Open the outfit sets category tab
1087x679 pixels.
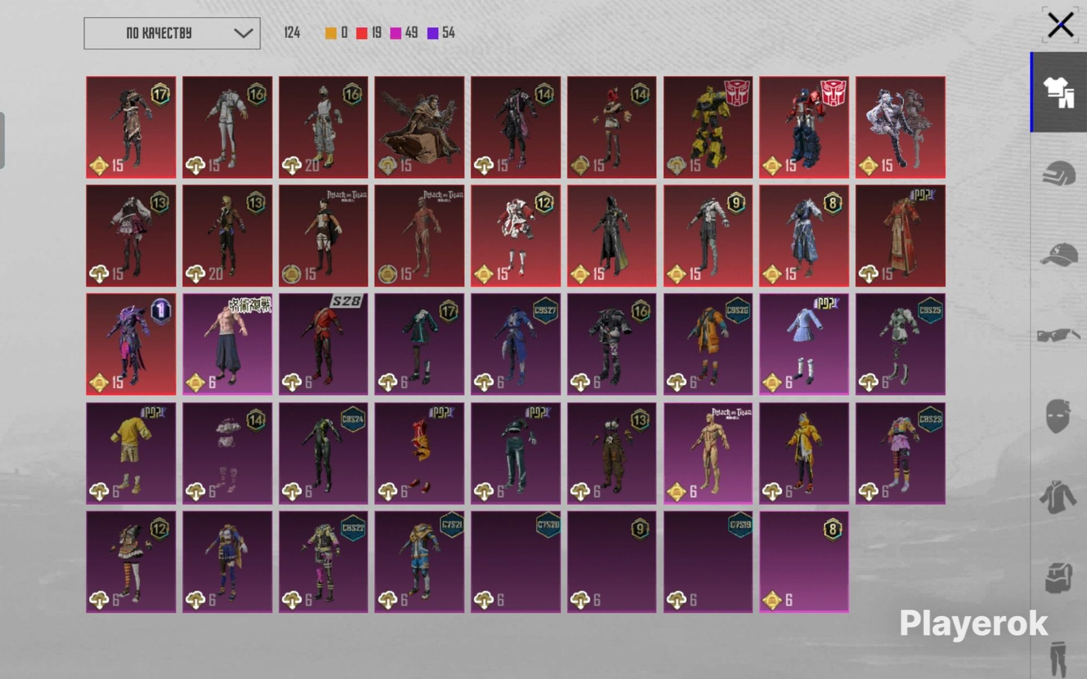click(1058, 92)
